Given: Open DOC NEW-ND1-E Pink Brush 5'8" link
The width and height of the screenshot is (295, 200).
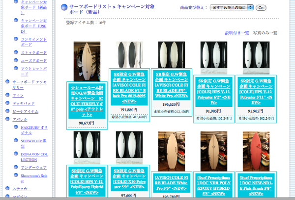Looking at the screenshot, I should 256,185.
